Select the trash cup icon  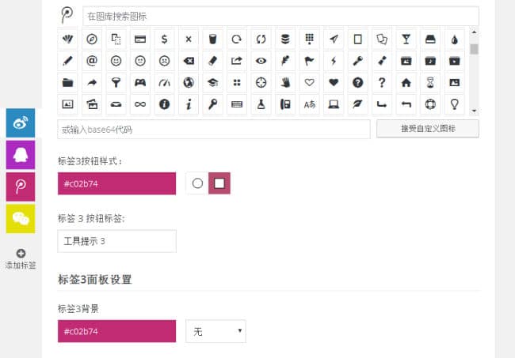click(x=213, y=40)
